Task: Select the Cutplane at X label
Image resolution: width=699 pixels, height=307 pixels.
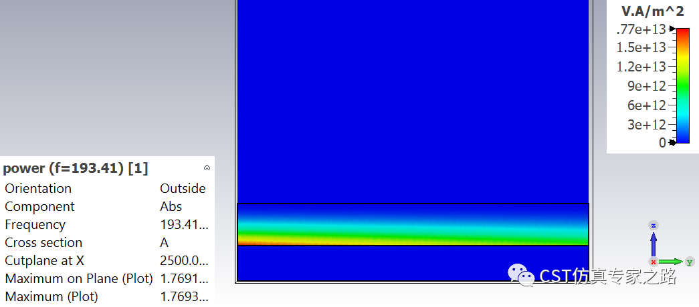Action: tap(44, 261)
